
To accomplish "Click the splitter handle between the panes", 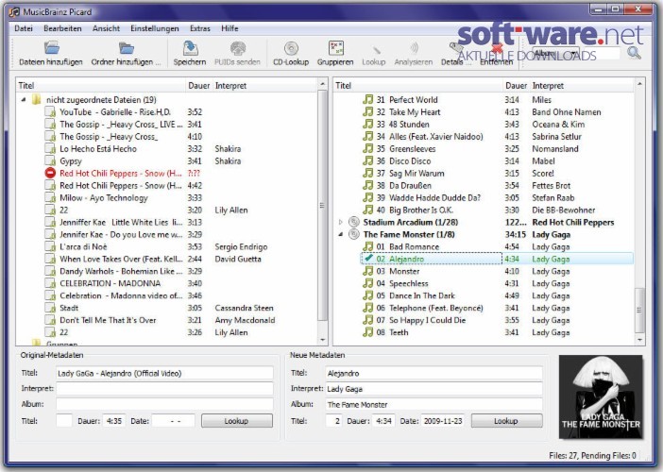I will pos(330,211).
